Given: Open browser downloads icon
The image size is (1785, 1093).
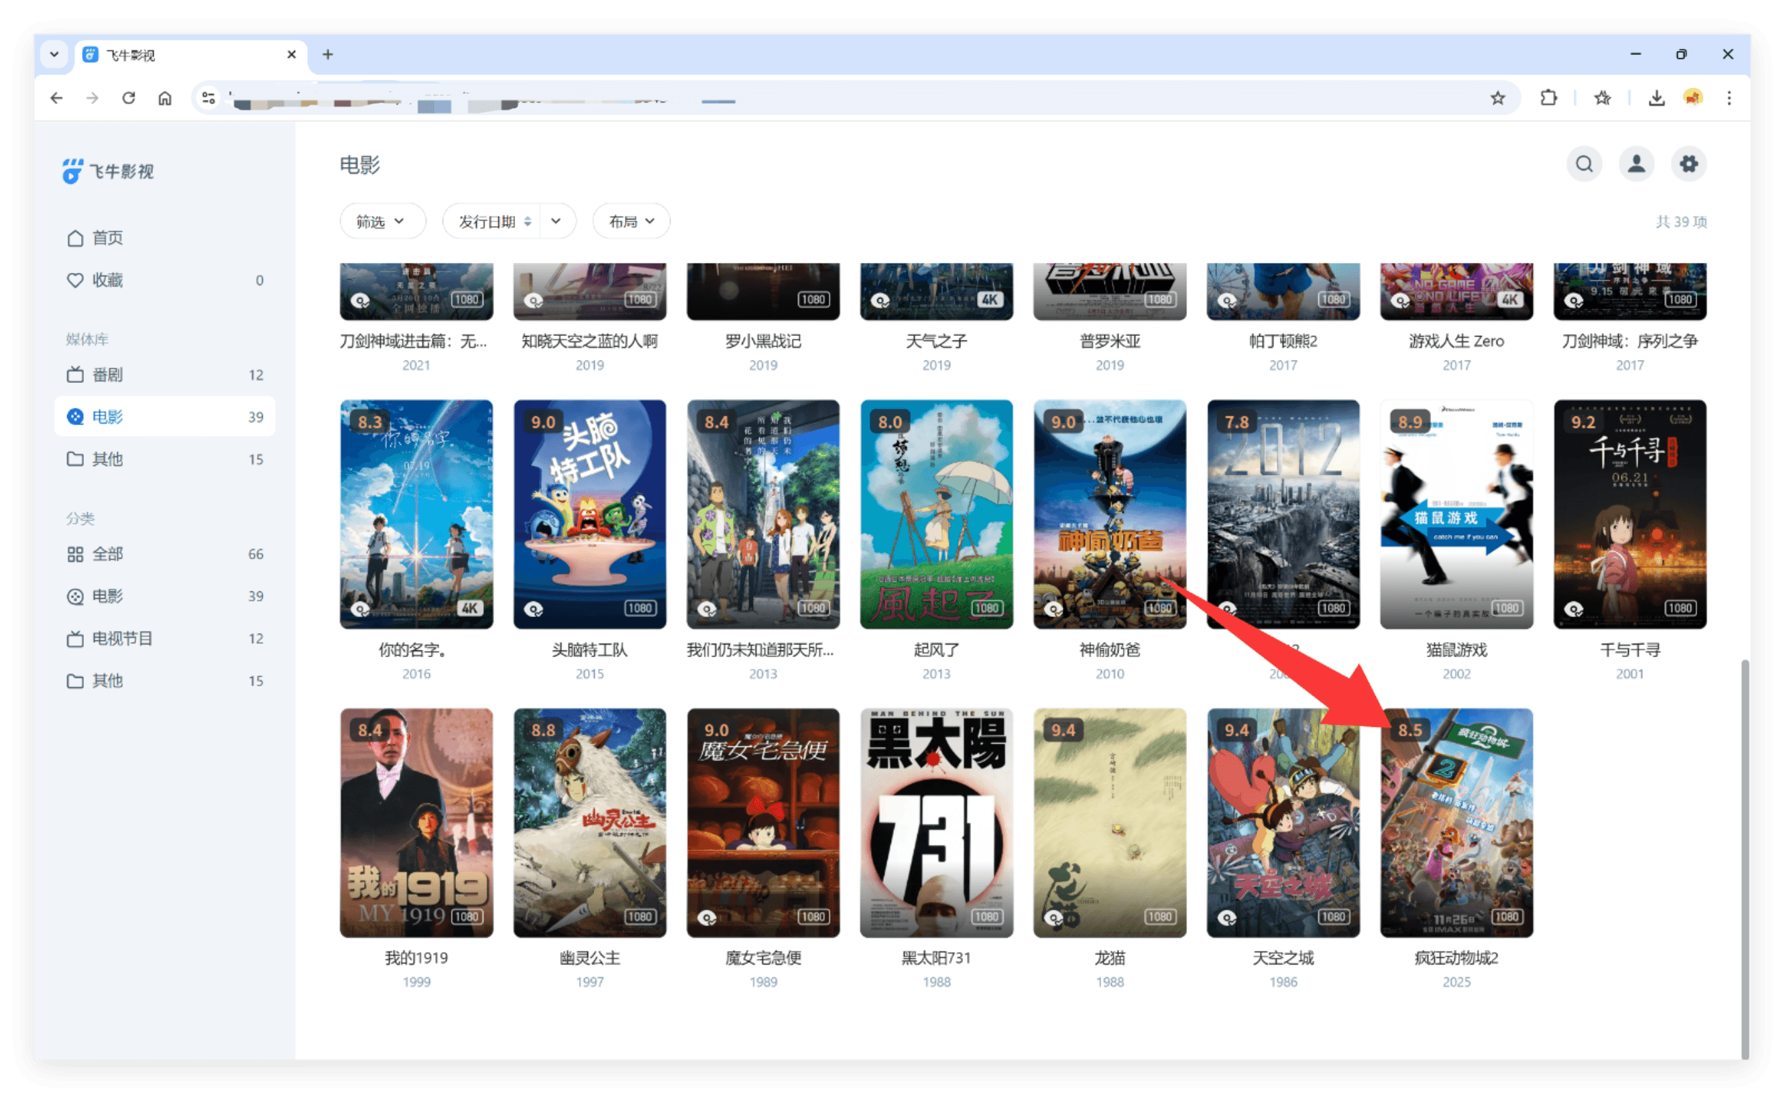Looking at the screenshot, I should tap(1656, 98).
